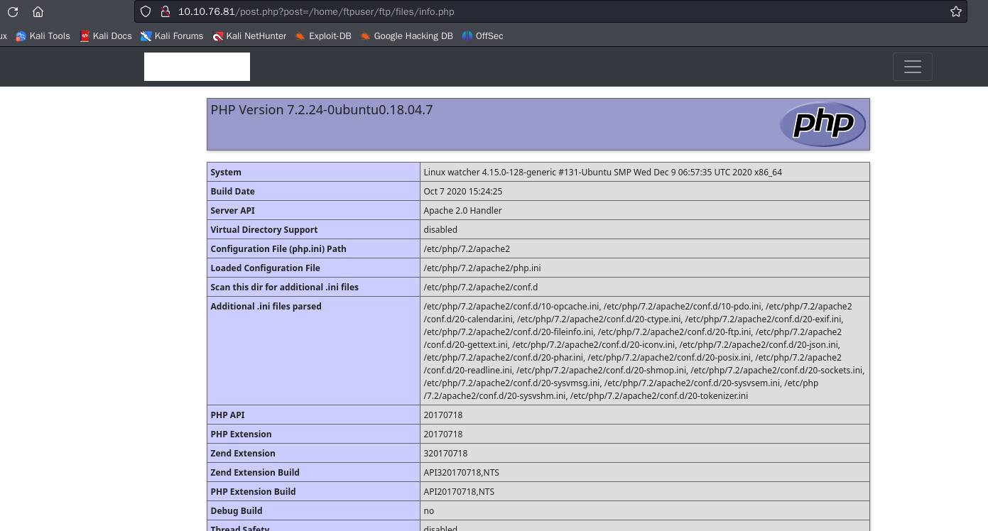Click the /etc/php/7.2/apache2 path value
The width and height of the screenshot is (988, 531).
tap(467, 248)
